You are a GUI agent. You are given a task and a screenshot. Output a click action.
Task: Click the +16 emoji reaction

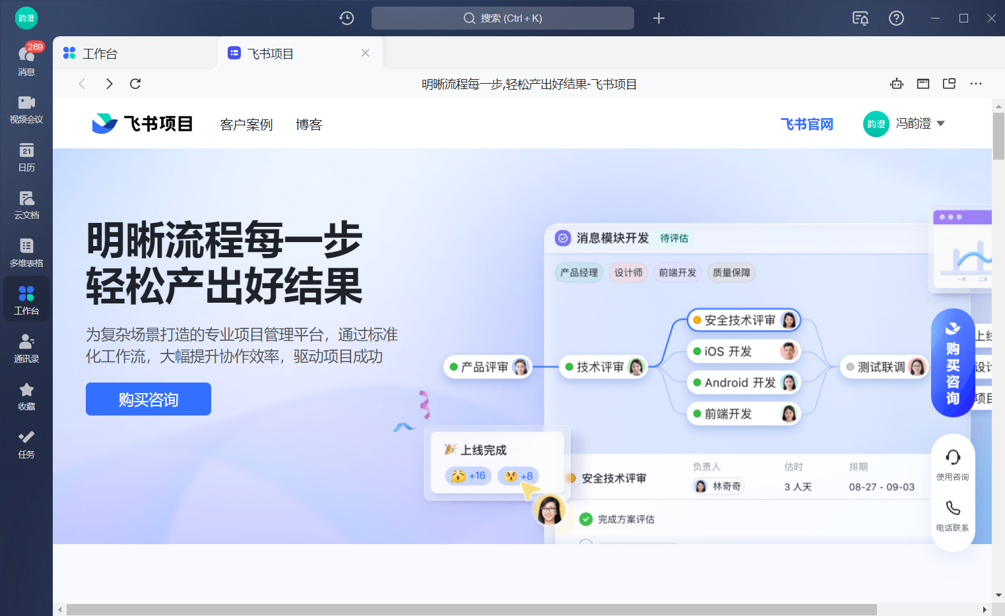click(x=469, y=476)
